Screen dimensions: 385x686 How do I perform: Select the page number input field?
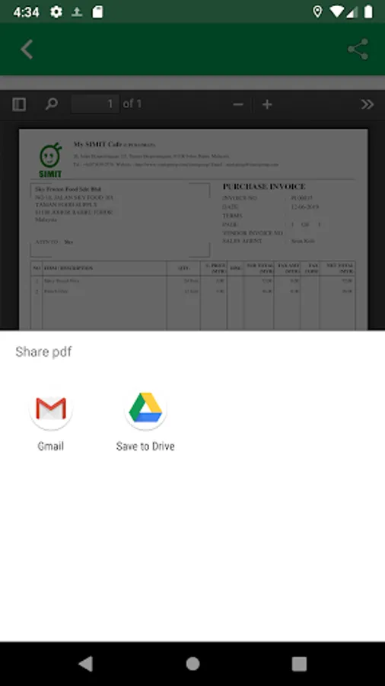click(95, 104)
